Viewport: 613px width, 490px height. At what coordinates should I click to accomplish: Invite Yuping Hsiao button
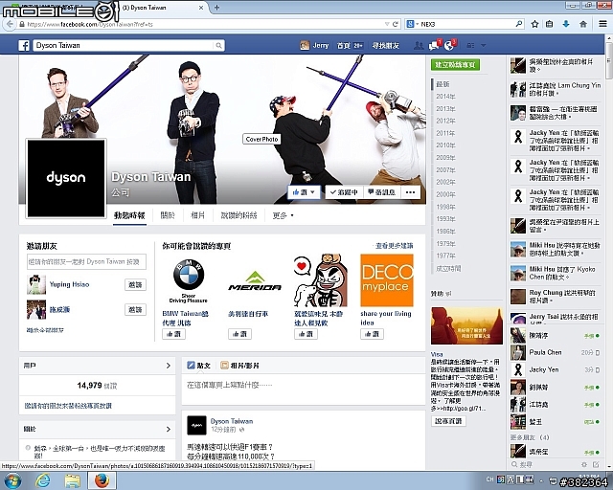[135, 285]
